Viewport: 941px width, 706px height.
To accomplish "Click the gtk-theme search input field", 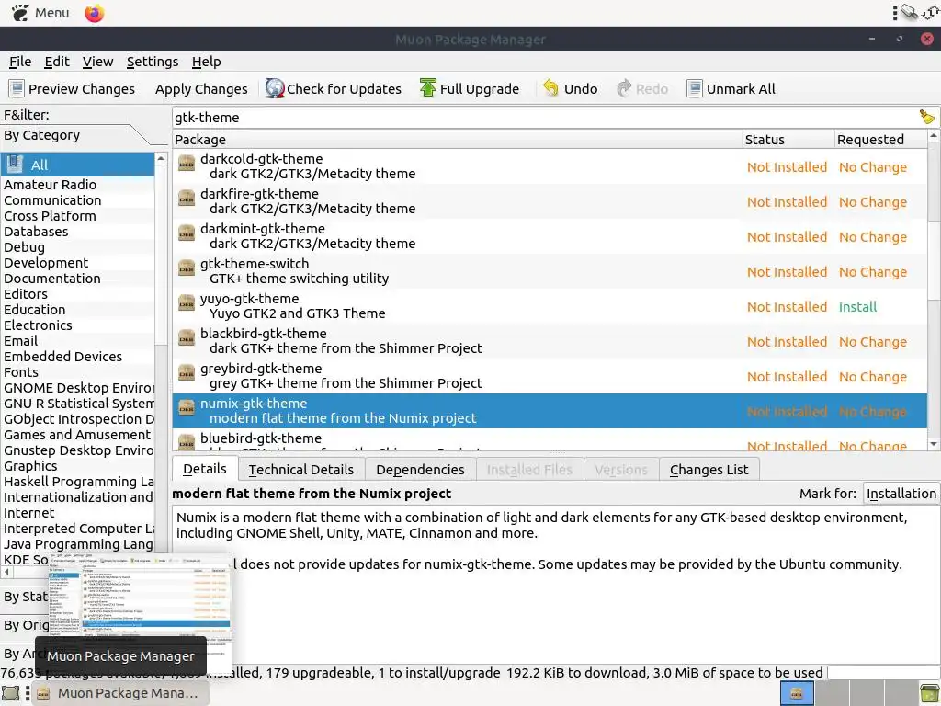I will (x=544, y=117).
